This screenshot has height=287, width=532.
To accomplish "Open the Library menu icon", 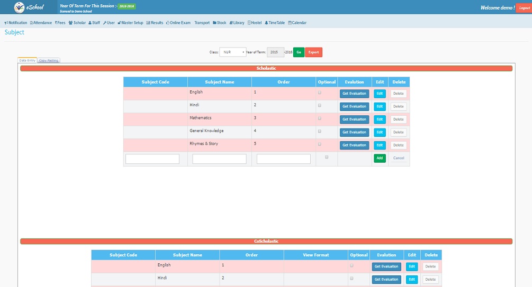I will click(231, 23).
